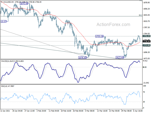Select the 1755.29 price tag on right axis
This screenshot has height=113, width=151.
147,36
